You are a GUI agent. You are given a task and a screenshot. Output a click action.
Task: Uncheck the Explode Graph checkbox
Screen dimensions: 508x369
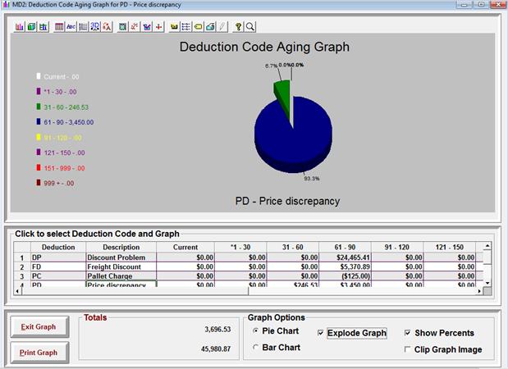(320, 333)
